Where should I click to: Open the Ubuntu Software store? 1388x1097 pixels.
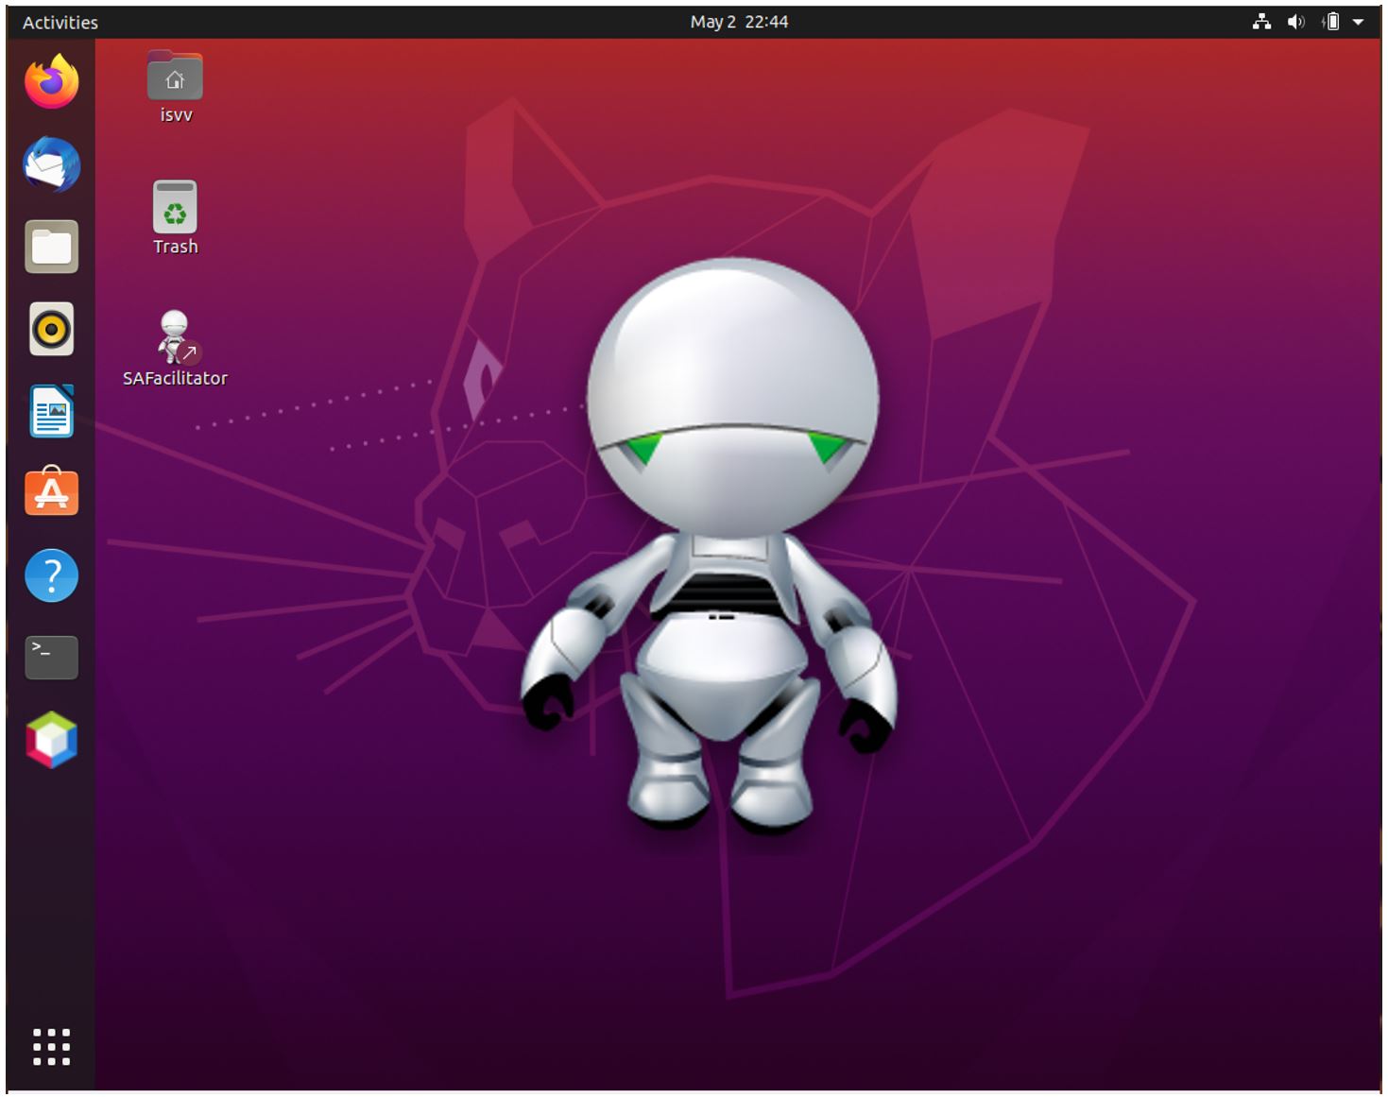tap(51, 491)
